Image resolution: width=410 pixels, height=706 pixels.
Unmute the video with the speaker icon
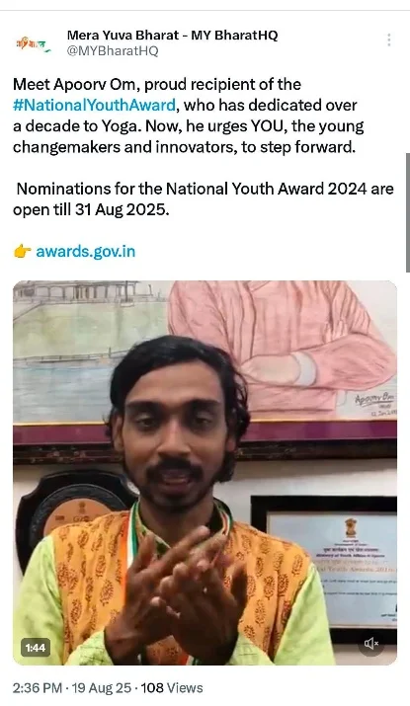point(370,644)
